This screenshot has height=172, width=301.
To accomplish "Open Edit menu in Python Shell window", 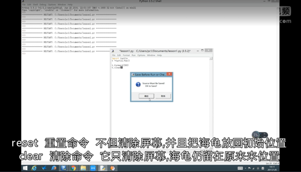I will 29,4.
